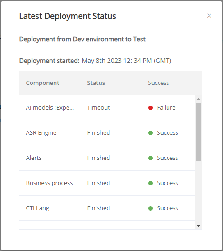Image resolution: width=223 pixels, height=251 pixels.
Task: Click Deployment from Dev environment to Test
Action: (x=82, y=39)
